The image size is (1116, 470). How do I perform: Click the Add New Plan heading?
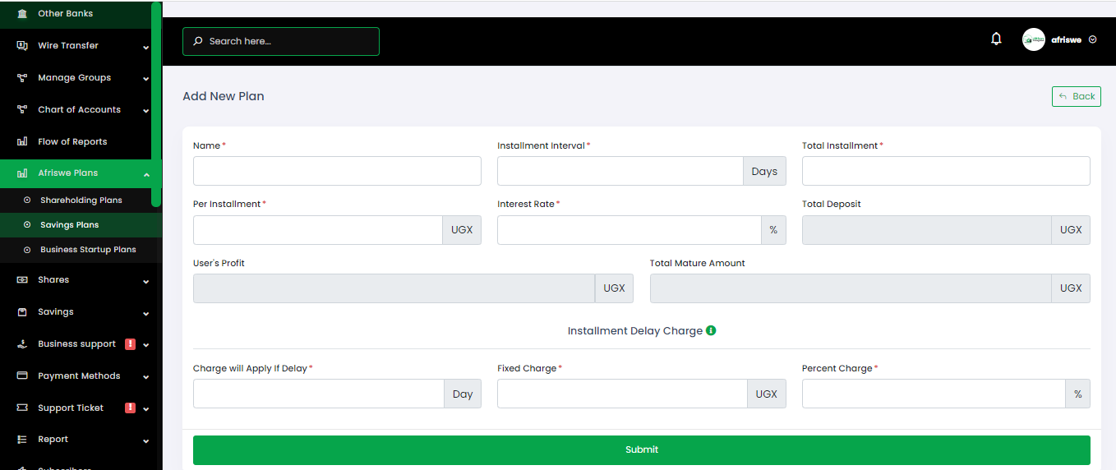coord(224,96)
